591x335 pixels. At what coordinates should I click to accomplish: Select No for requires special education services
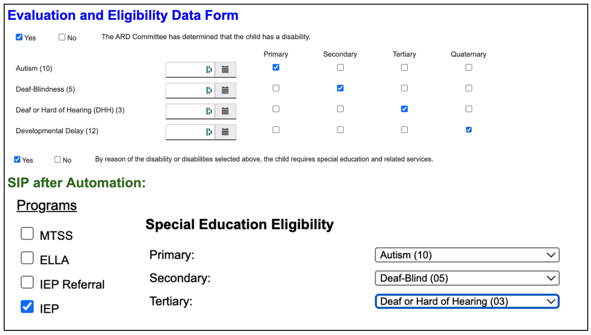click(x=58, y=160)
